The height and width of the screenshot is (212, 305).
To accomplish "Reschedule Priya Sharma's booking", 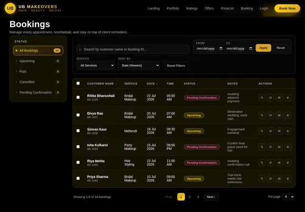I will tap(271, 179).
